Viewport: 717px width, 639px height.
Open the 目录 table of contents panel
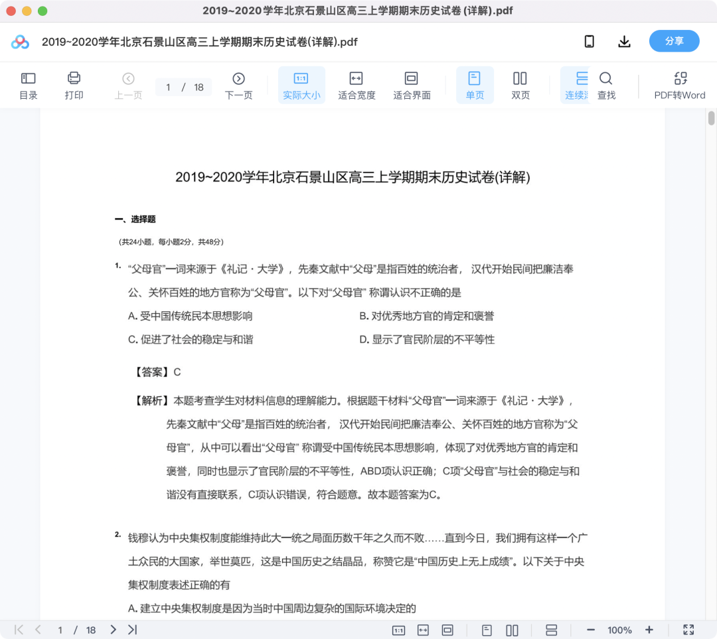[29, 86]
